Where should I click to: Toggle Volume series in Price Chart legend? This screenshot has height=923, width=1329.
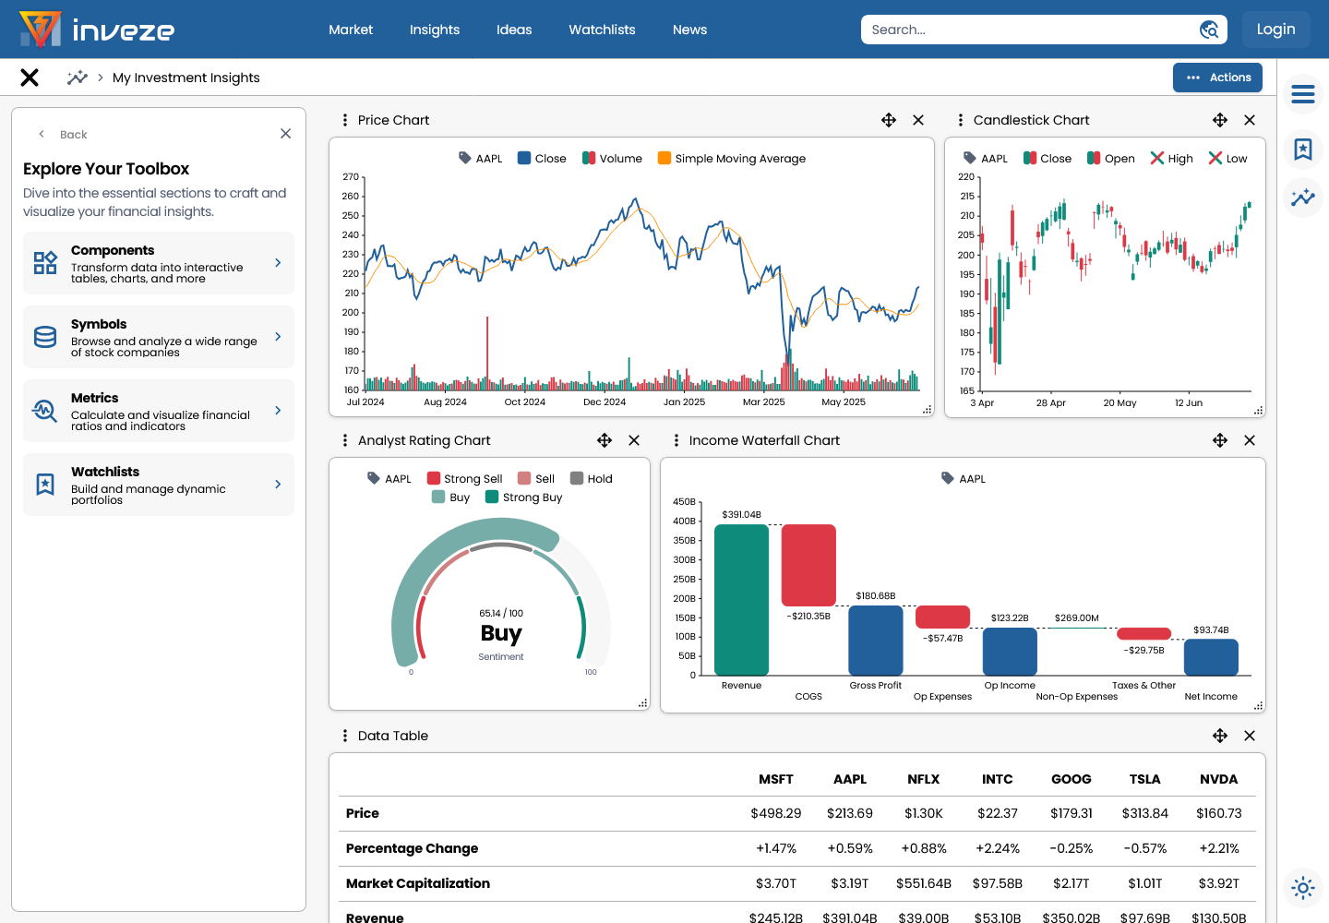tap(612, 159)
